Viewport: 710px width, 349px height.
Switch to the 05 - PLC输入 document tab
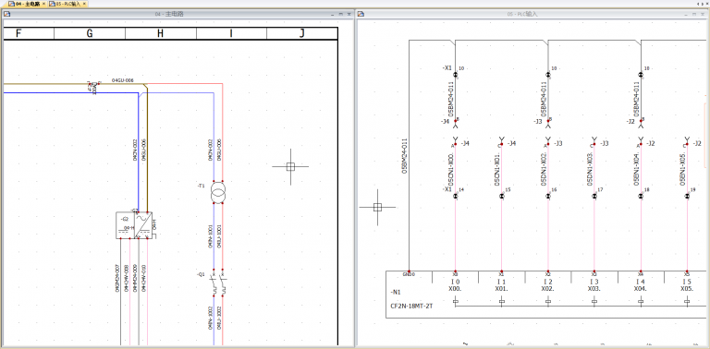pos(67,4)
